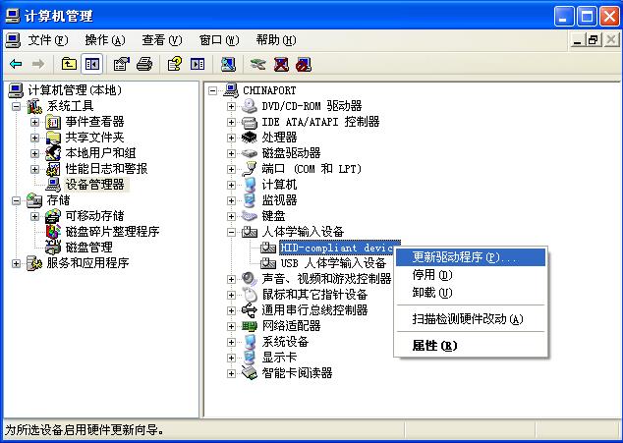Click the 声音、视频和游戏控制器 speaker icon
This screenshot has height=443, width=623.
click(x=250, y=279)
